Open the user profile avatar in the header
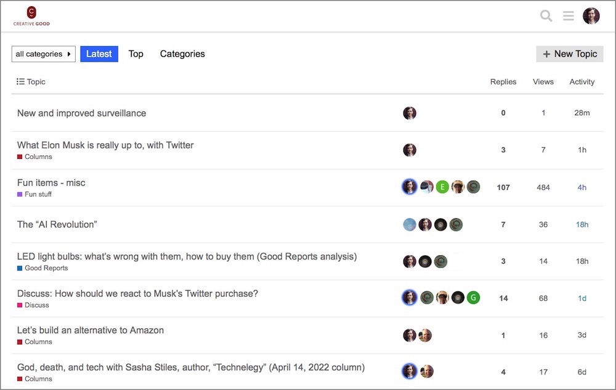 tap(591, 15)
